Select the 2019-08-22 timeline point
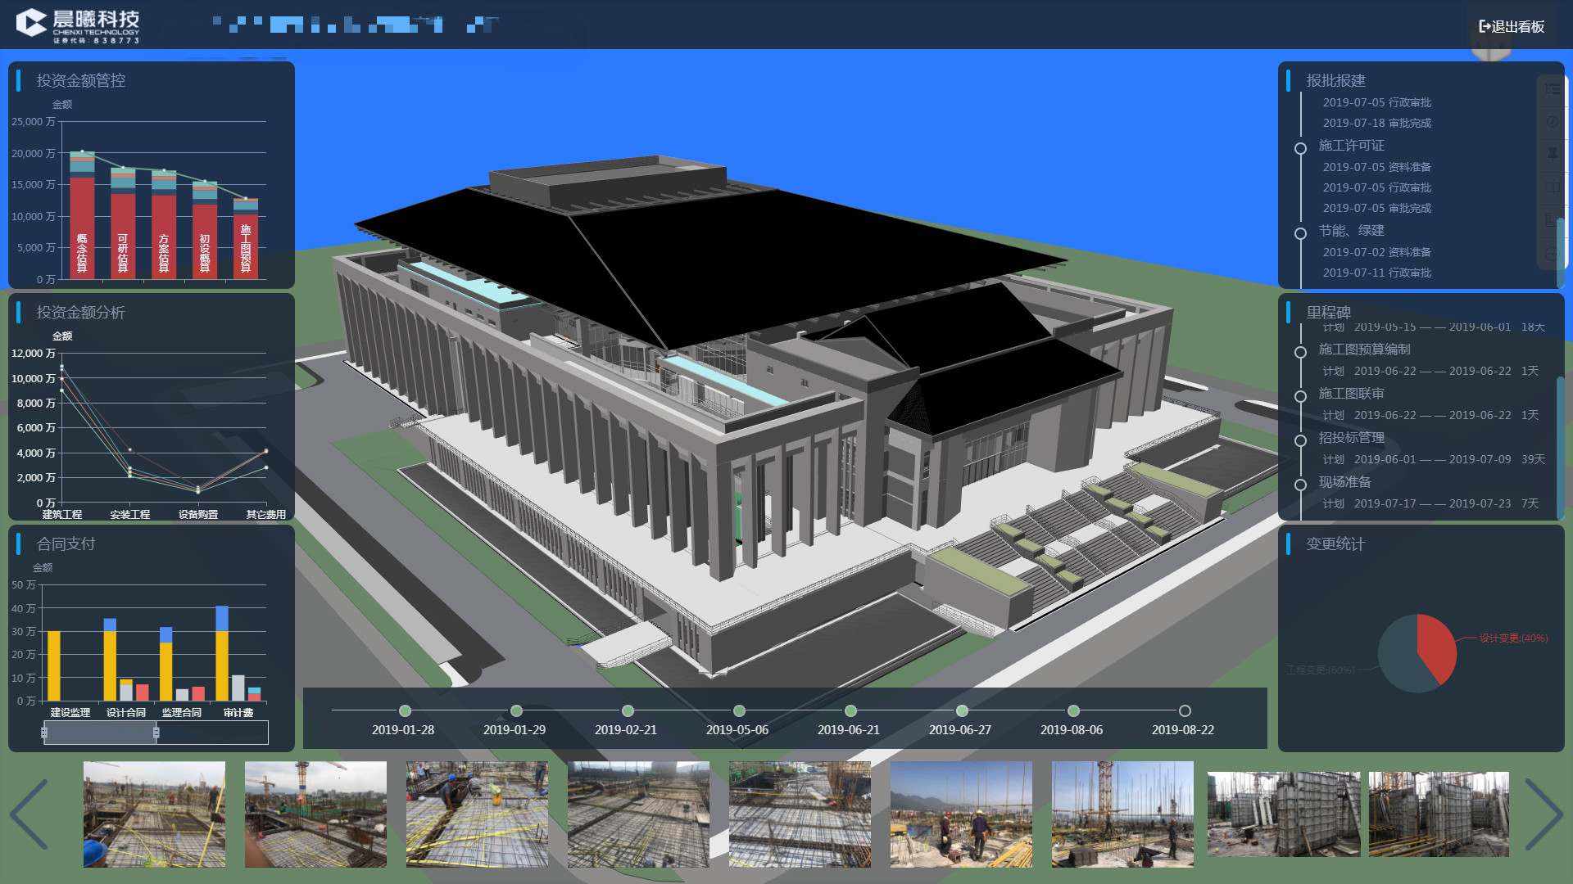The image size is (1573, 884). 1185,711
